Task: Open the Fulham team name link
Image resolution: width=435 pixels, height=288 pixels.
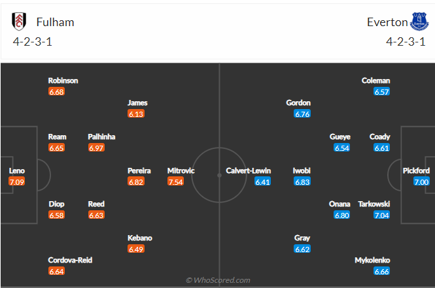Action: [x=55, y=22]
